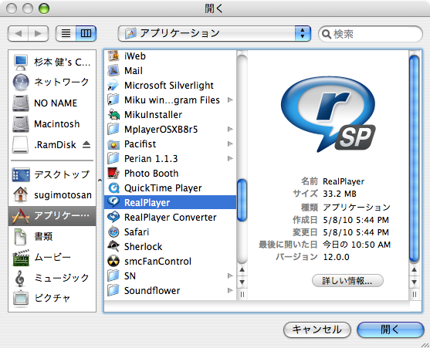Click the Macintosh hard disk icon
Viewport: 430px width, 348px height.
click(21, 124)
